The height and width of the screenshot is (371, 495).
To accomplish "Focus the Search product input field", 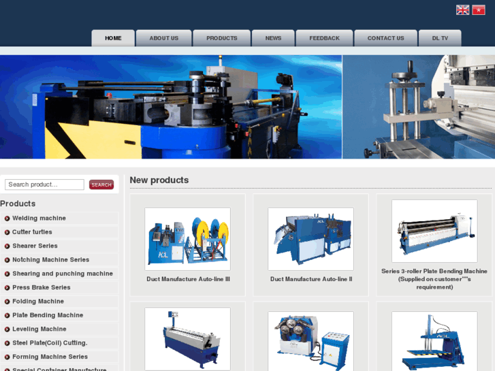I will (44, 184).
